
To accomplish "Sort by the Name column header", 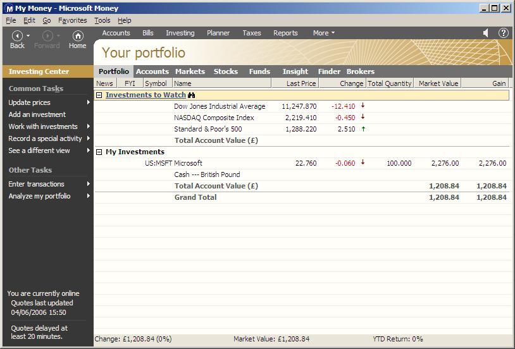I will (222, 83).
